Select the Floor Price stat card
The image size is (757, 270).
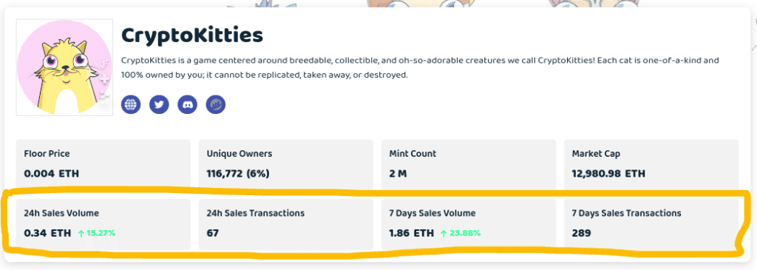103,165
